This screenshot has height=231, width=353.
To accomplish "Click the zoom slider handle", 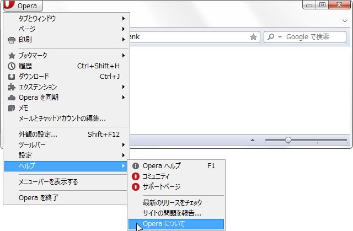I will (288, 141).
